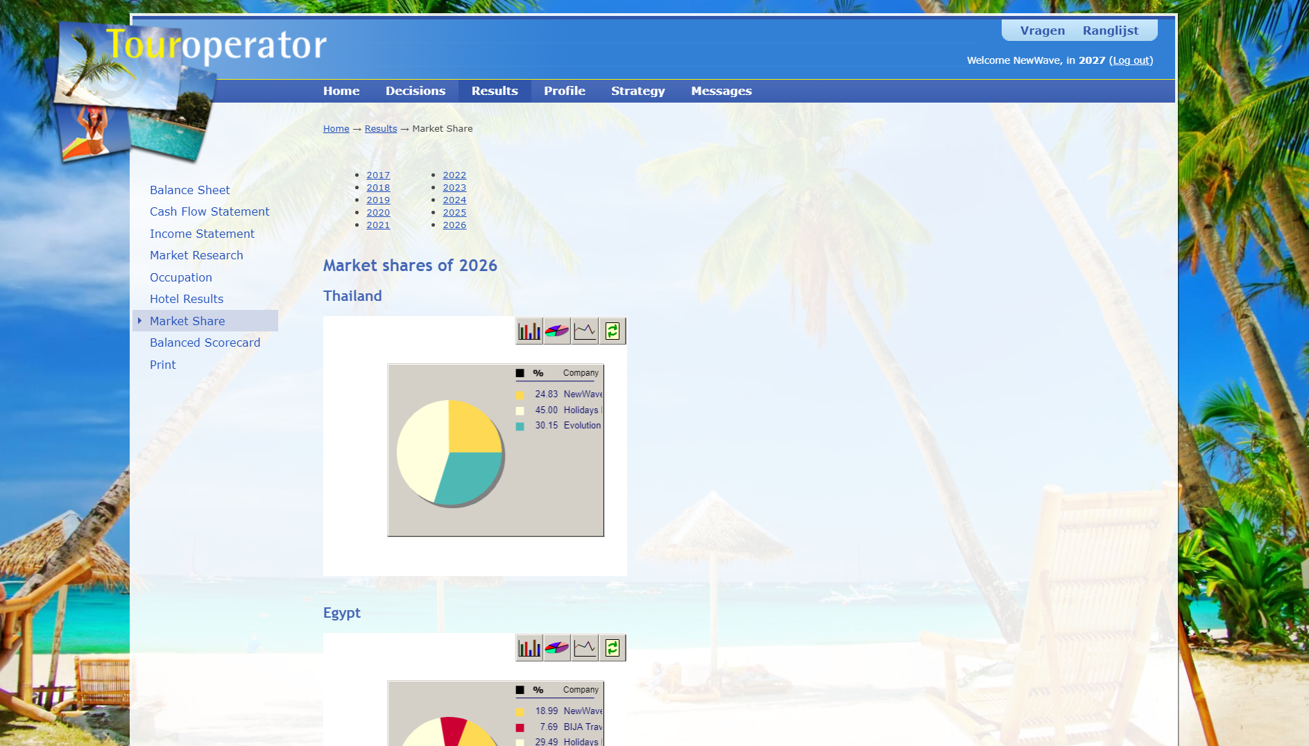Open Income Statement in sidebar

coord(202,234)
